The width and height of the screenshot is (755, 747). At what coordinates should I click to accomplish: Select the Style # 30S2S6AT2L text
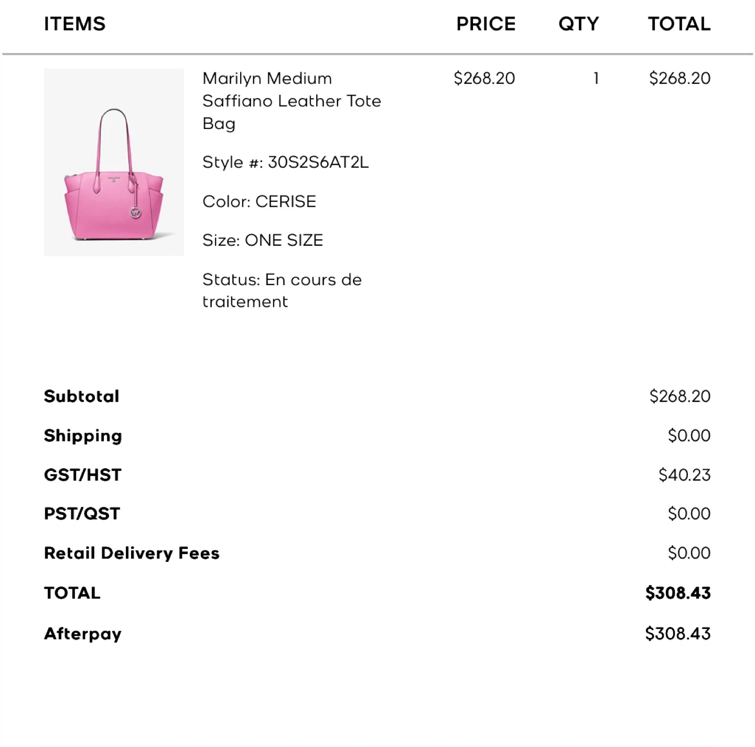[x=285, y=163]
